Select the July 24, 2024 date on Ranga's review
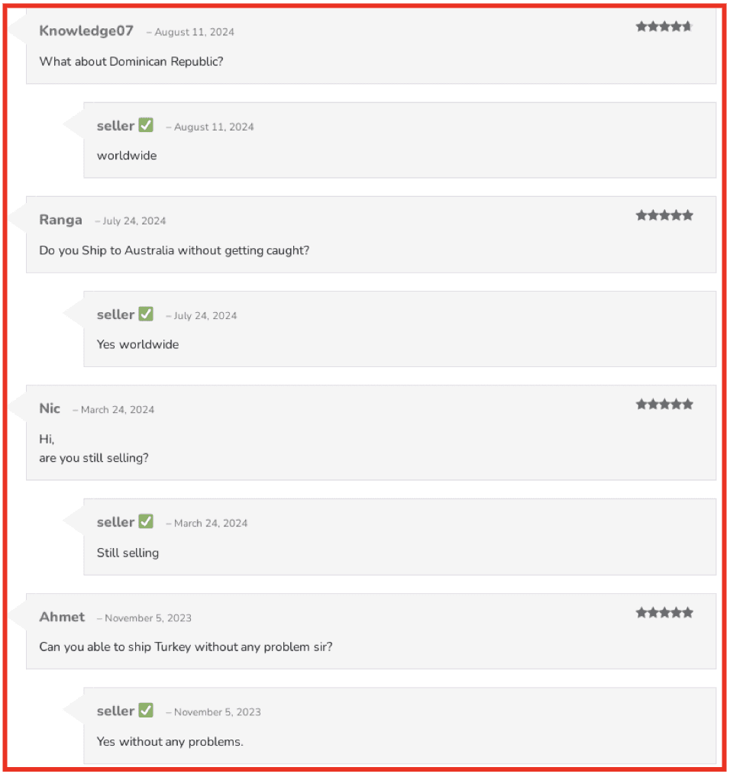The width and height of the screenshot is (730, 777). tap(134, 221)
